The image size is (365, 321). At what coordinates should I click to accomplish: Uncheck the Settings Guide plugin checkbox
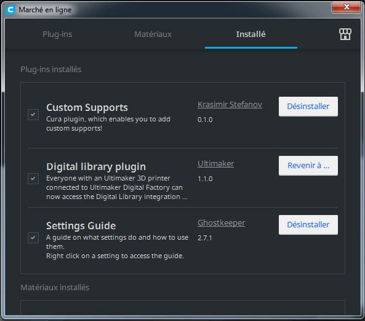[33, 238]
